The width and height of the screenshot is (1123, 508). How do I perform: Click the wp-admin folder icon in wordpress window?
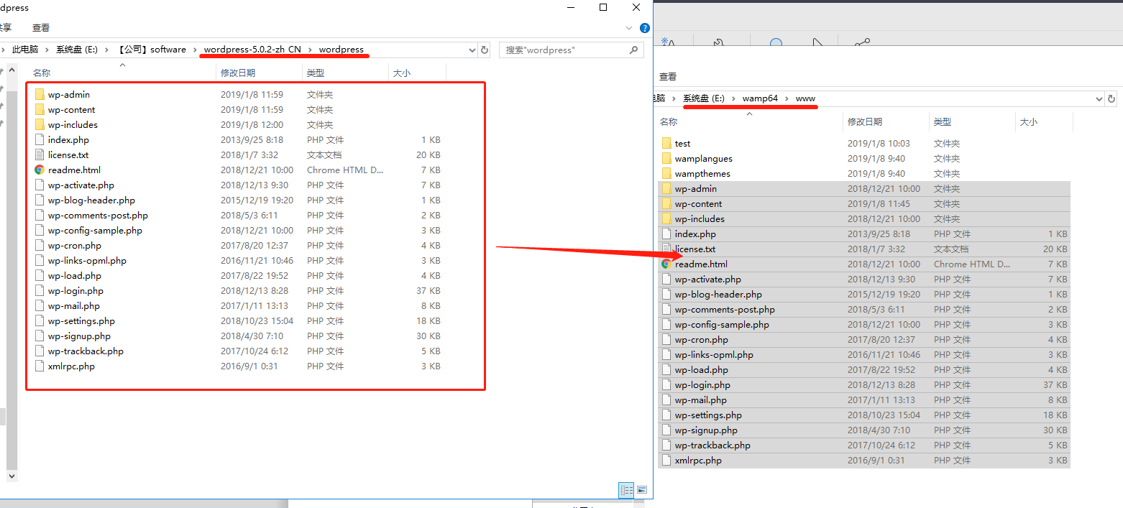(x=40, y=94)
